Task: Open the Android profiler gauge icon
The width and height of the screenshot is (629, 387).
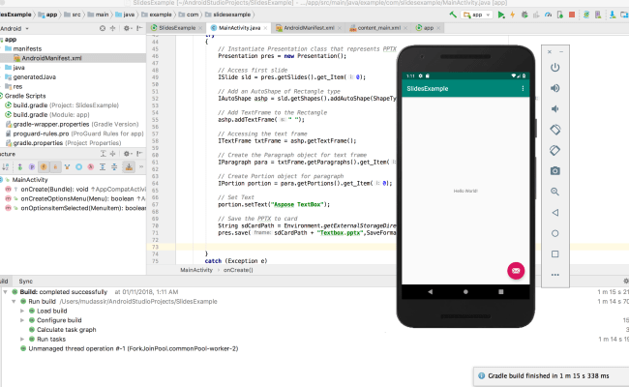Action: pos(548,15)
